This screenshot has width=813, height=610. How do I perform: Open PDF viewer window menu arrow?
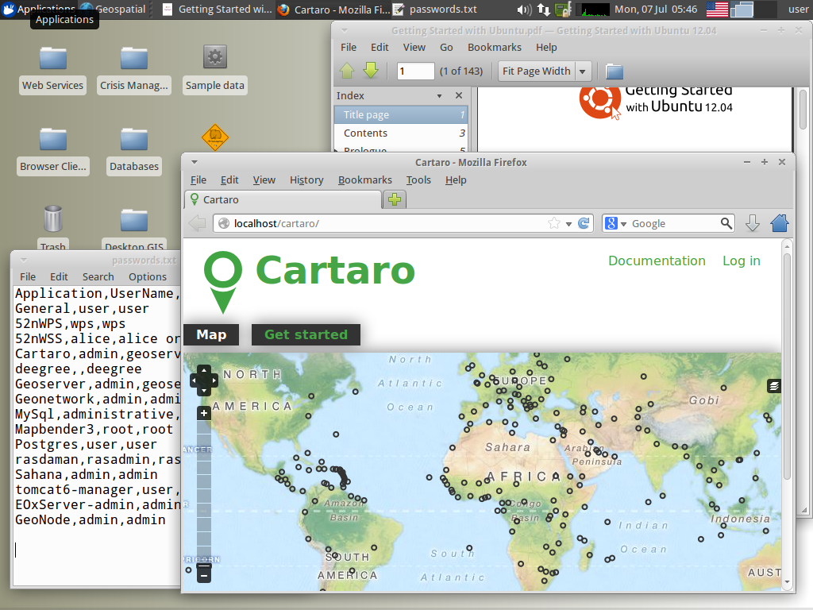click(x=345, y=31)
